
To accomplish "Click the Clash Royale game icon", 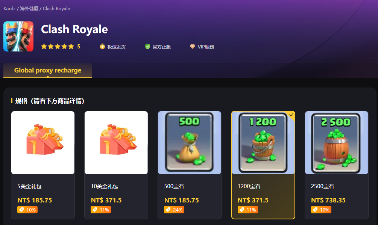I will tap(18, 36).
